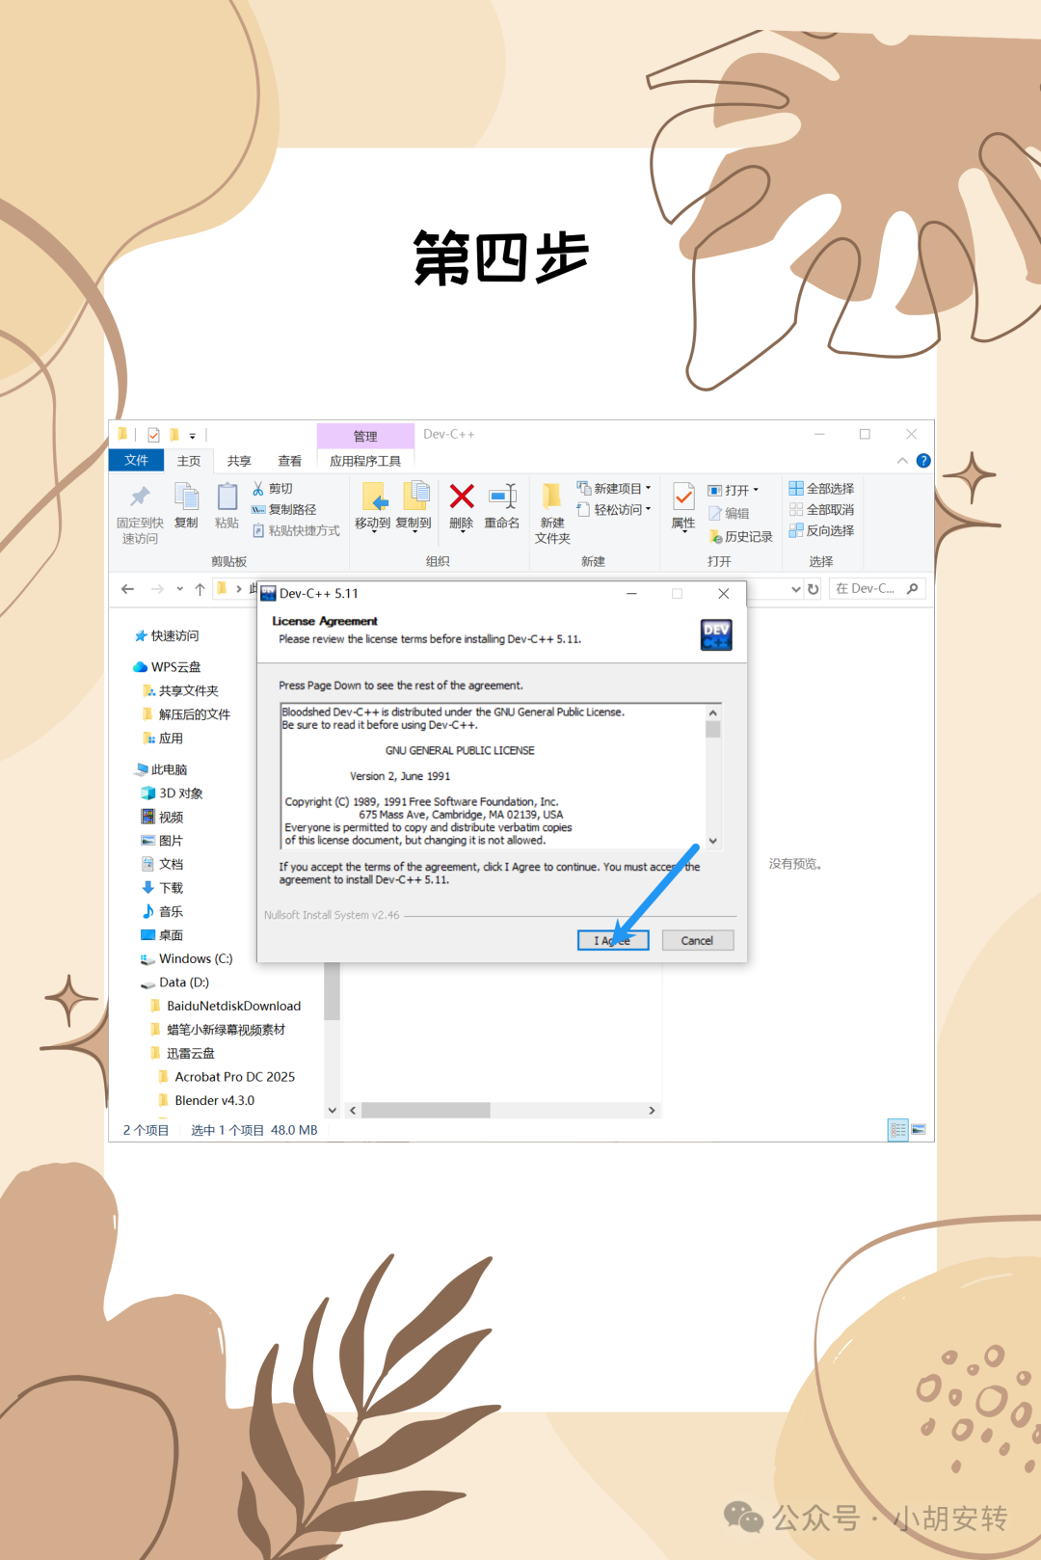Click Invert selection (反向选择) in the ribbon
The height and width of the screenshot is (1560, 1041).
coord(821,531)
